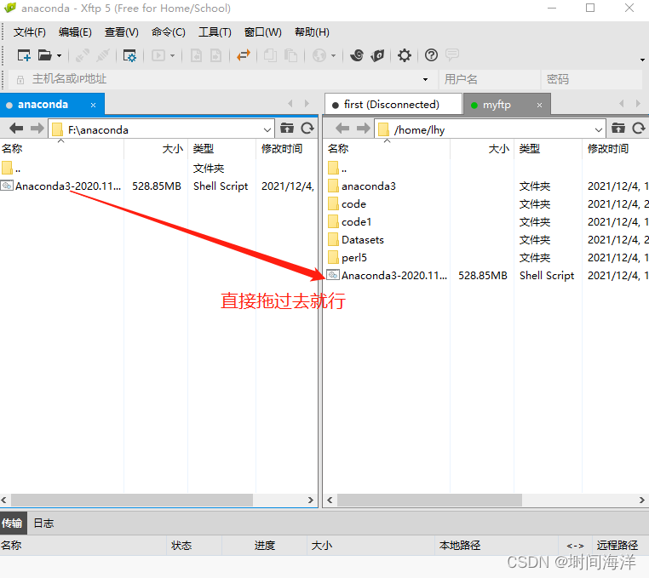Image resolution: width=649 pixels, height=578 pixels.
Task: Click the 状态 column header in transfer list
Action: pos(193,546)
